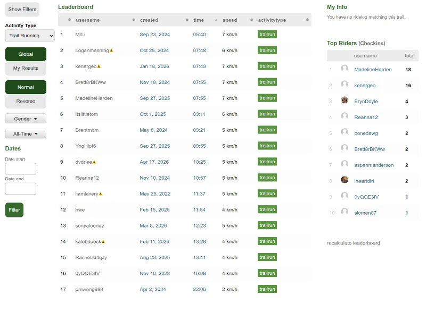The image size is (426, 311).
Task: Click the warning icon beside dvdrlee
Action: point(94,162)
